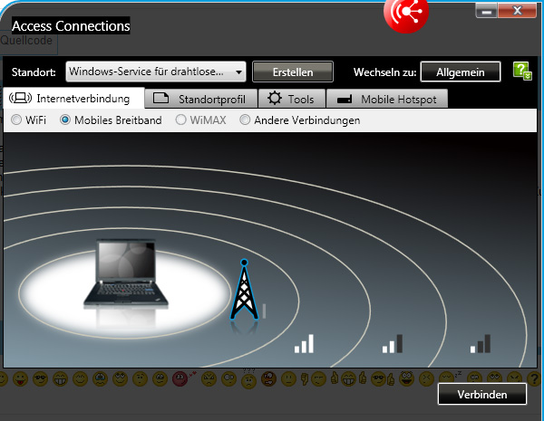
Task: Switch to the Standortprofil tab
Action: tap(200, 99)
